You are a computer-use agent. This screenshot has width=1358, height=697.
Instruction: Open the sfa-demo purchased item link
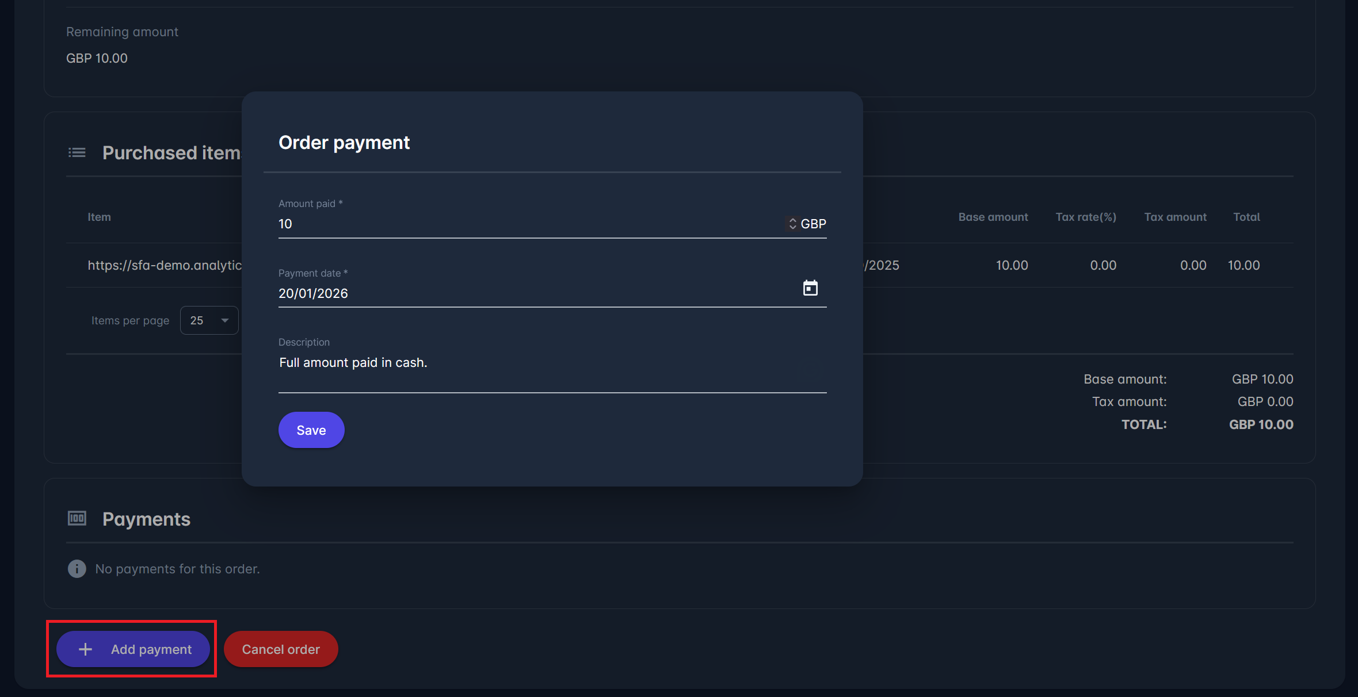pos(165,265)
